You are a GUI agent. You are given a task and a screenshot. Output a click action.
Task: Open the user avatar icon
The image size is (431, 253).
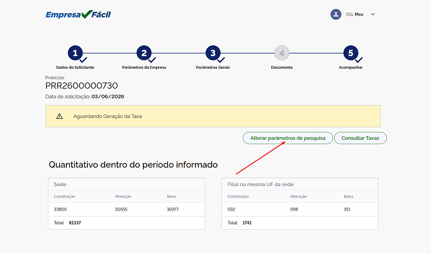(x=335, y=14)
